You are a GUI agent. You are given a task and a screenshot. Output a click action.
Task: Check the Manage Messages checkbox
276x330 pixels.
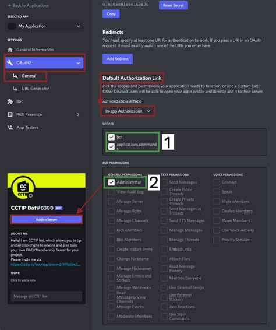tap(164, 230)
